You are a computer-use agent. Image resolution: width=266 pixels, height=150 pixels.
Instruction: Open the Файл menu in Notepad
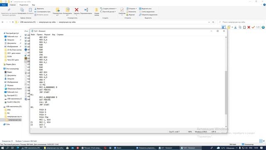pos(33,35)
